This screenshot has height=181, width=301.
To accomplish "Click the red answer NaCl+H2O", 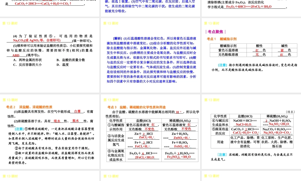I will click(244, 125).
